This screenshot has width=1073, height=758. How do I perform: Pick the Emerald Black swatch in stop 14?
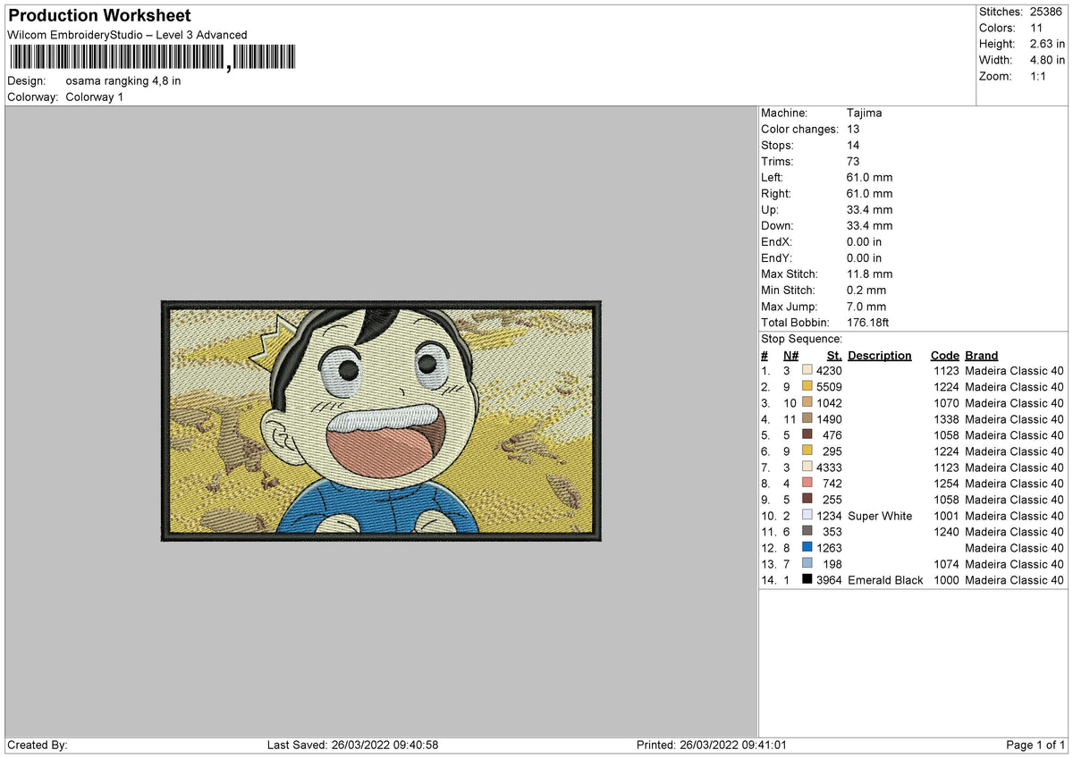(x=807, y=580)
